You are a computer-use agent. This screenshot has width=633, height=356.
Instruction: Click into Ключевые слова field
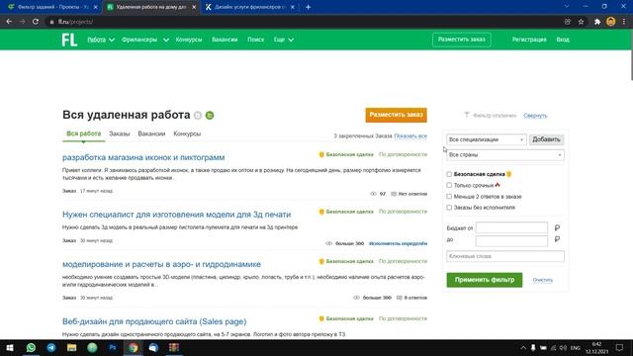505,256
